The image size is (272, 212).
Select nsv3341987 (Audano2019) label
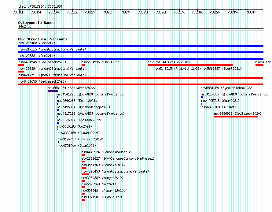[102, 197]
